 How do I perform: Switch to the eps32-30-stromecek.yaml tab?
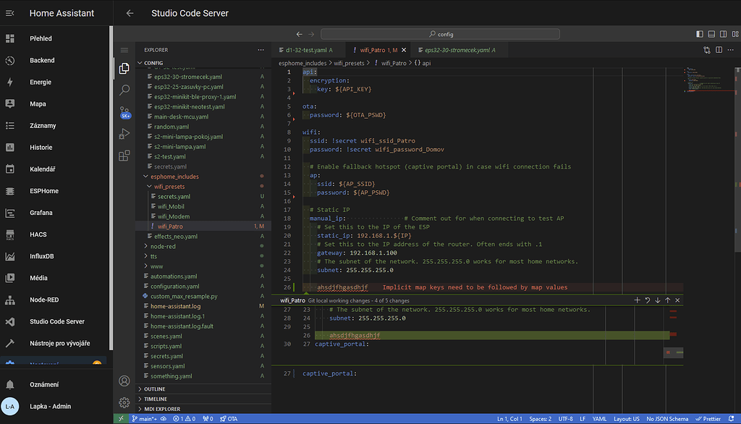point(457,50)
